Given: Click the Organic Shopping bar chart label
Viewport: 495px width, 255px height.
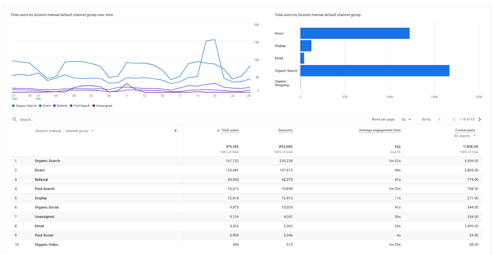Looking at the screenshot, I should click(x=282, y=83).
